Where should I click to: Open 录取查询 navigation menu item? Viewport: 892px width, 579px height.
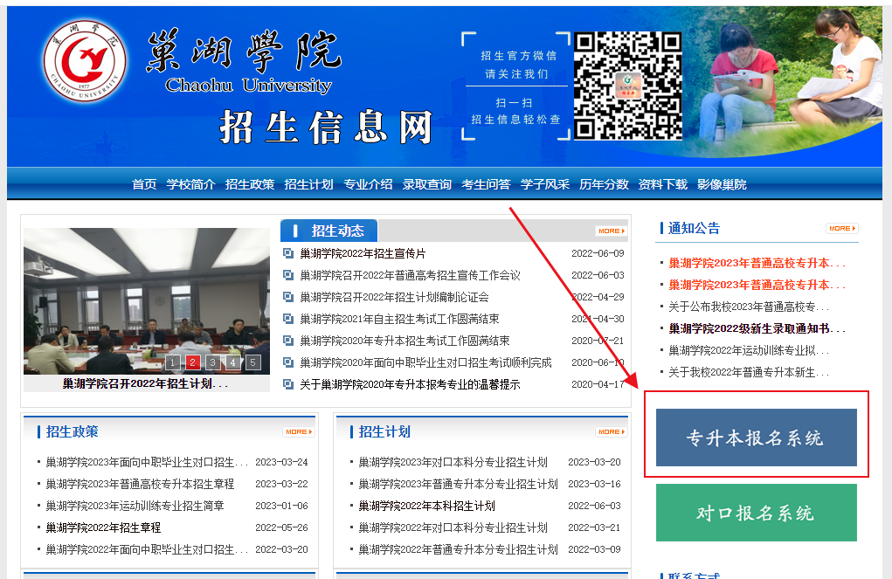(427, 184)
